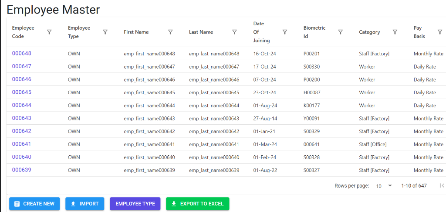The image size is (446, 212).
Task: Open employee 000648 record
Action: (22, 53)
